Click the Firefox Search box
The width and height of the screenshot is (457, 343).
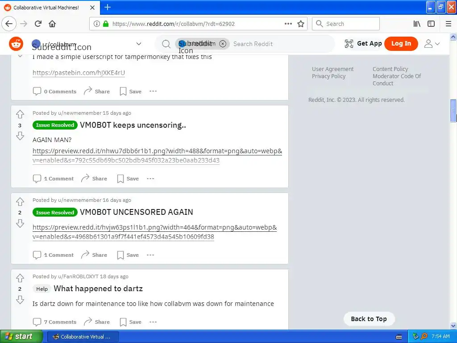tap(346, 24)
